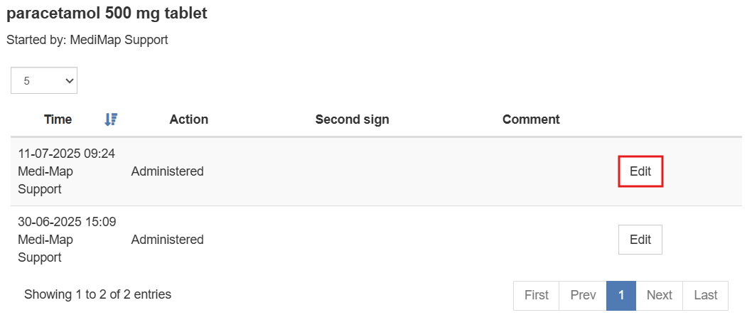Select Administered text in the second row
Image resolution: width=752 pixels, height=320 pixels.
point(167,240)
